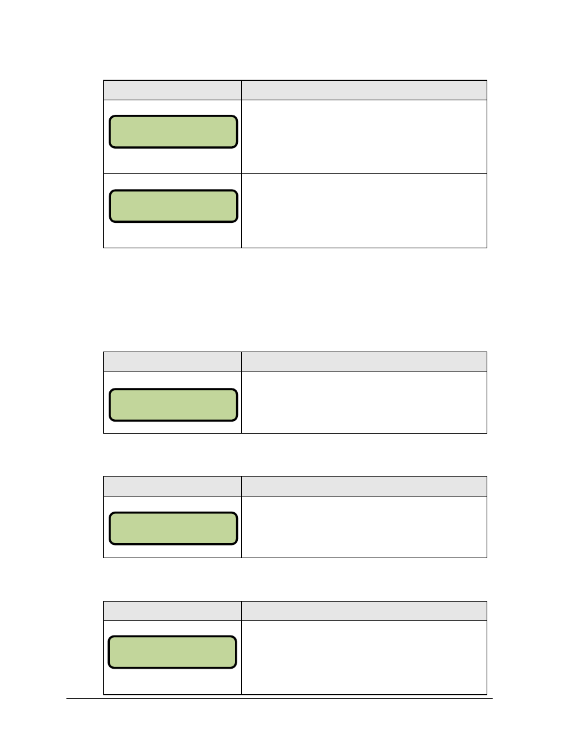
Task: Click the first table's left gray header cell
Action: (173, 90)
